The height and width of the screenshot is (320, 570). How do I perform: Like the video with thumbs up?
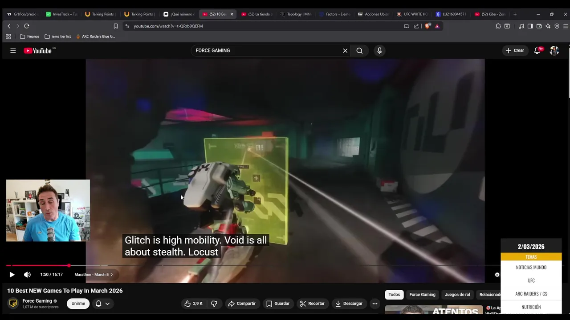click(x=193, y=304)
